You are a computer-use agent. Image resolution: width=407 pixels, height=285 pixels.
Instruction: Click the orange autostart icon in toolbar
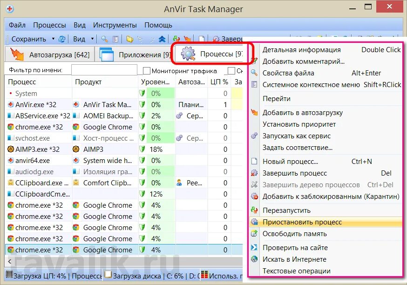coord(187,39)
